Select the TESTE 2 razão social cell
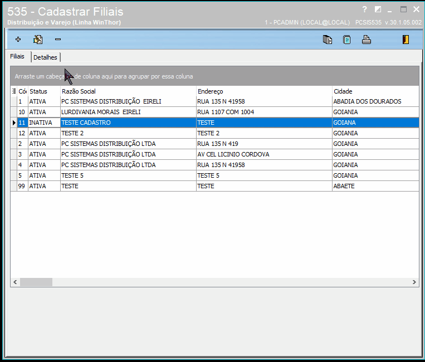This screenshot has width=425, height=362. tap(128, 133)
